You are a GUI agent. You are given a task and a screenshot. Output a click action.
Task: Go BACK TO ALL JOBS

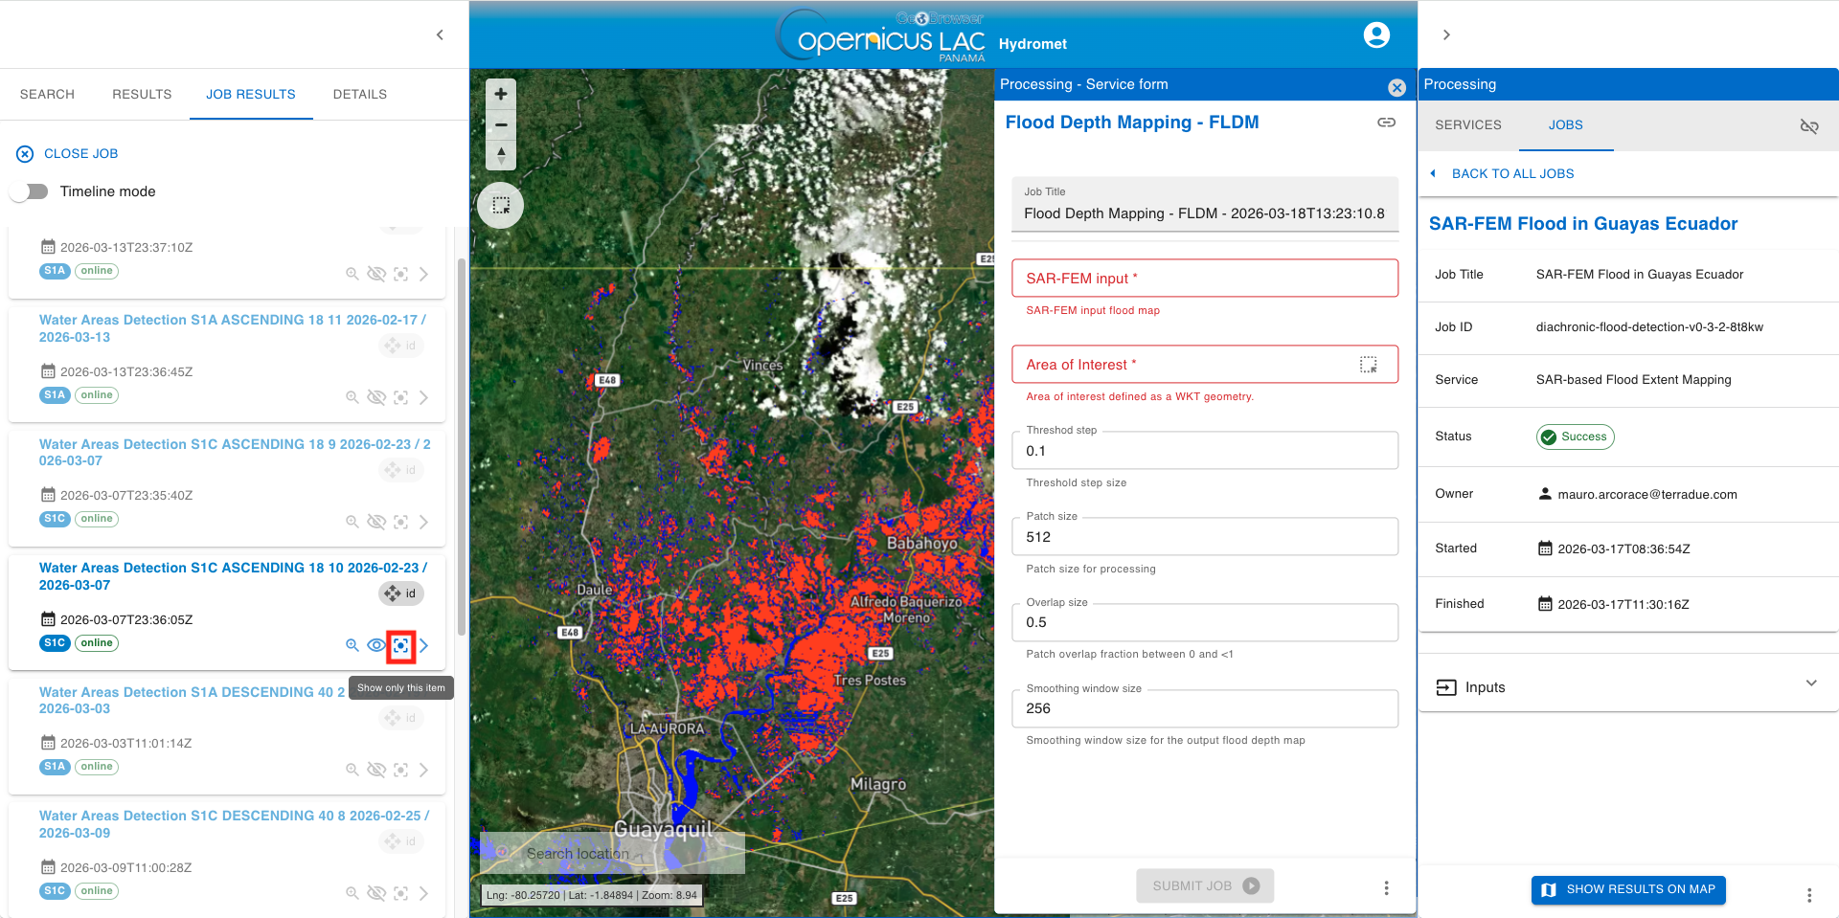(1511, 173)
